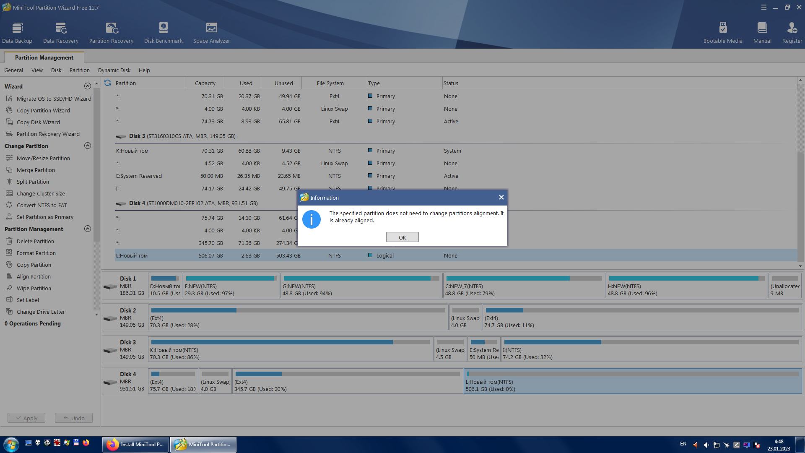
Task: Select the L:Новый том partition row
Action: (x=456, y=255)
